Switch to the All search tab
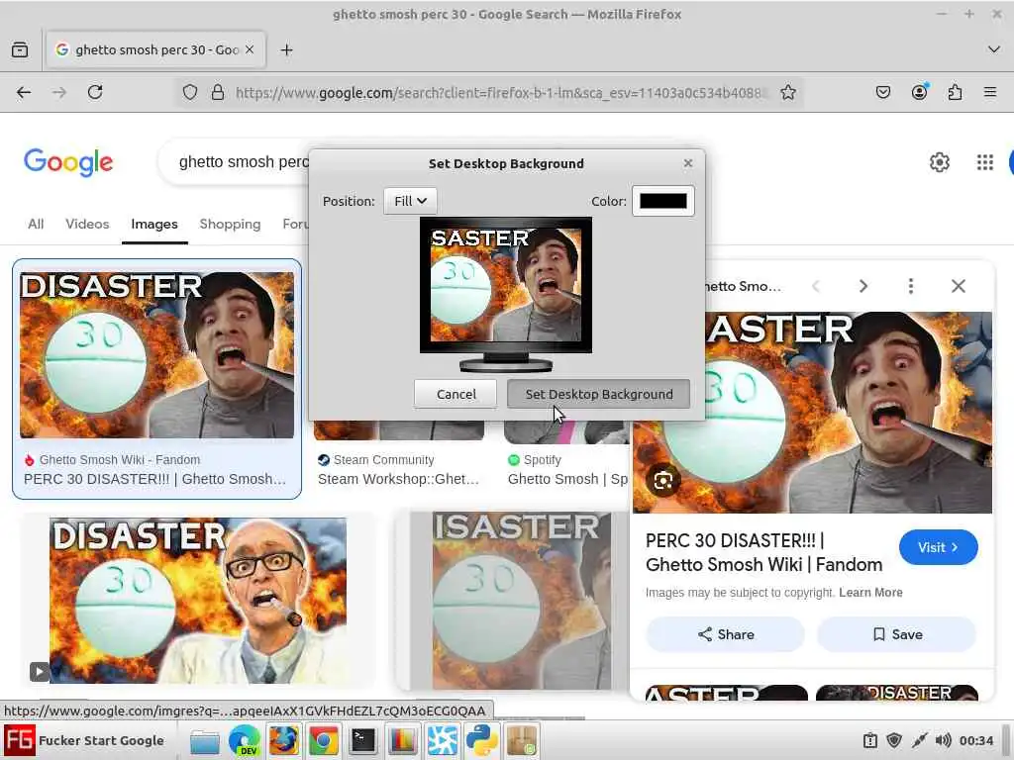The image size is (1014, 760). point(36,224)
